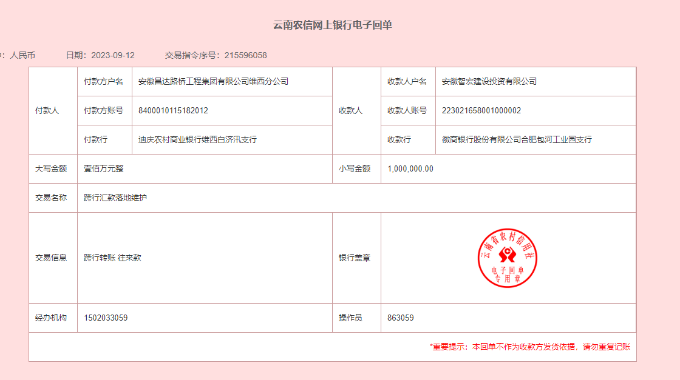Select transaction name 跨行汇款落地维护
The width and height of the screenshot is (680, 380).
point(115,198)
